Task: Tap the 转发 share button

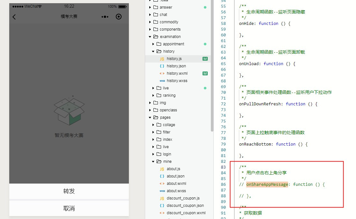Action: (x=69, y=191)
